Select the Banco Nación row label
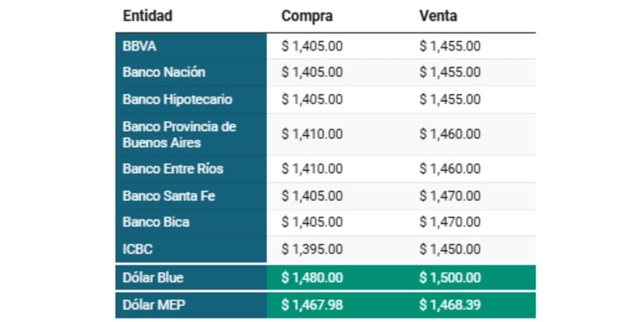640x322 pixels. [164, 72]
